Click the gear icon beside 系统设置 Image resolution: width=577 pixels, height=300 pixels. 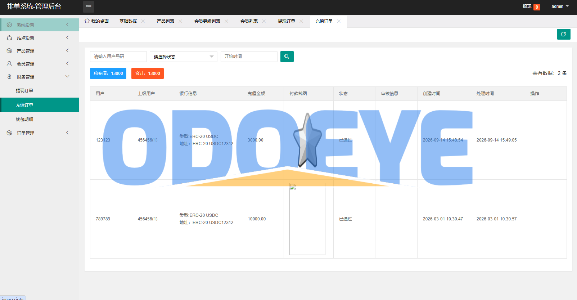(9, 25)
